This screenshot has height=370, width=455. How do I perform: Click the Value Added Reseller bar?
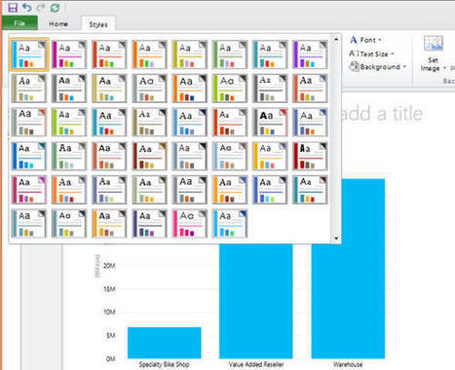(x=256, y=301)
